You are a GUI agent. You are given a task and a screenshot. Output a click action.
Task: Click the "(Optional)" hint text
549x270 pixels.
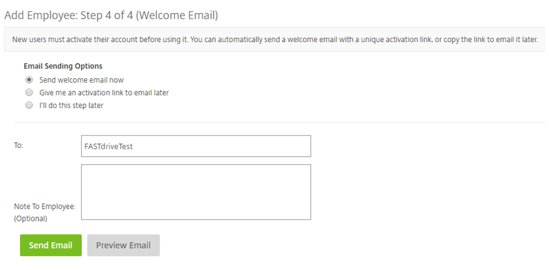click(x=30, y=219)
